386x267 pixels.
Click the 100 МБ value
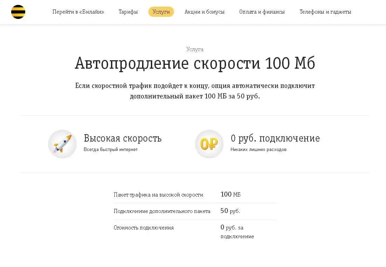coord(230,194)
